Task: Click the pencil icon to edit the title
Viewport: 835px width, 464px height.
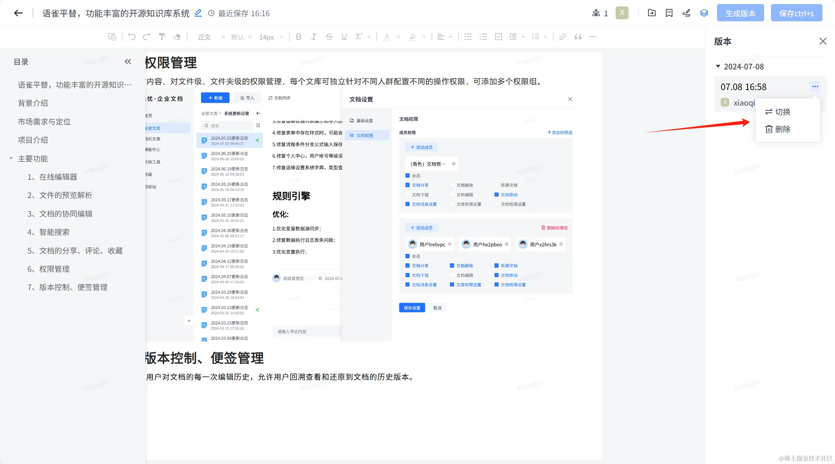Action: 198,13
